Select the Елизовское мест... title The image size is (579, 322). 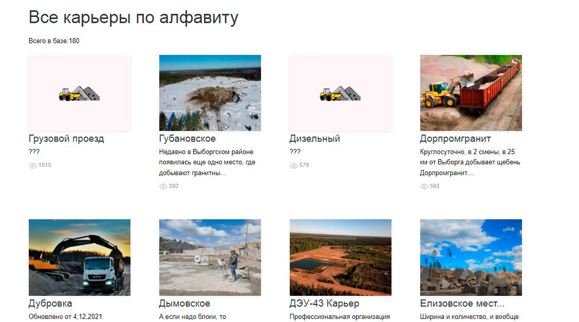pyautogui.click(x=462, y=304)
